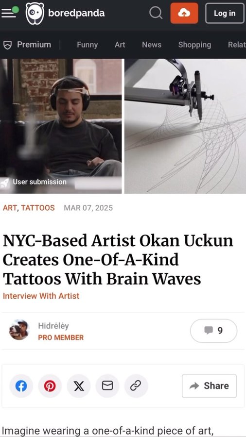Open the Shopping category
This screenshot has width=246, height=437.
(x=194, y=45)
